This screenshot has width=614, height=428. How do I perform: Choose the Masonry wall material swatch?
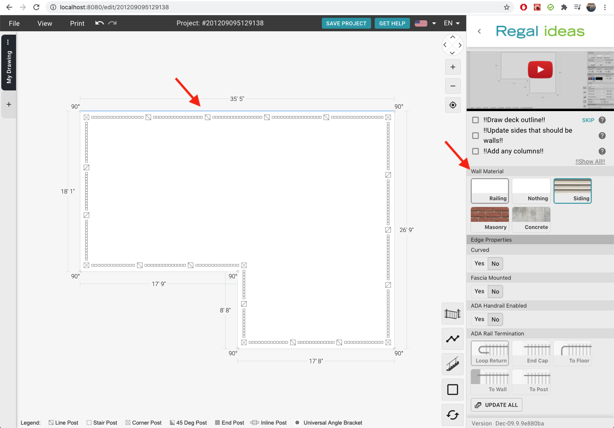pyautogui.click(x=490, y=219)
